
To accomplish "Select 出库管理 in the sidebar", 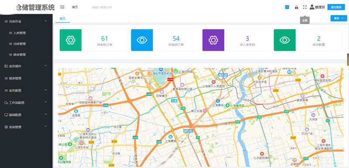I will tap(19, 44).
